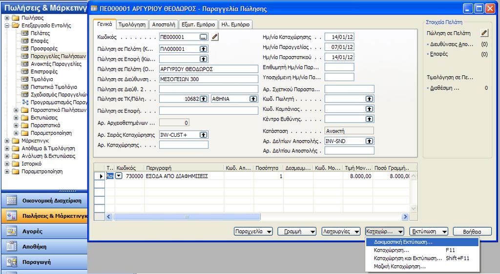Open the line type dropdown in order row
The height and width of the screenshot is (274, 500).
tap(118, 176)
